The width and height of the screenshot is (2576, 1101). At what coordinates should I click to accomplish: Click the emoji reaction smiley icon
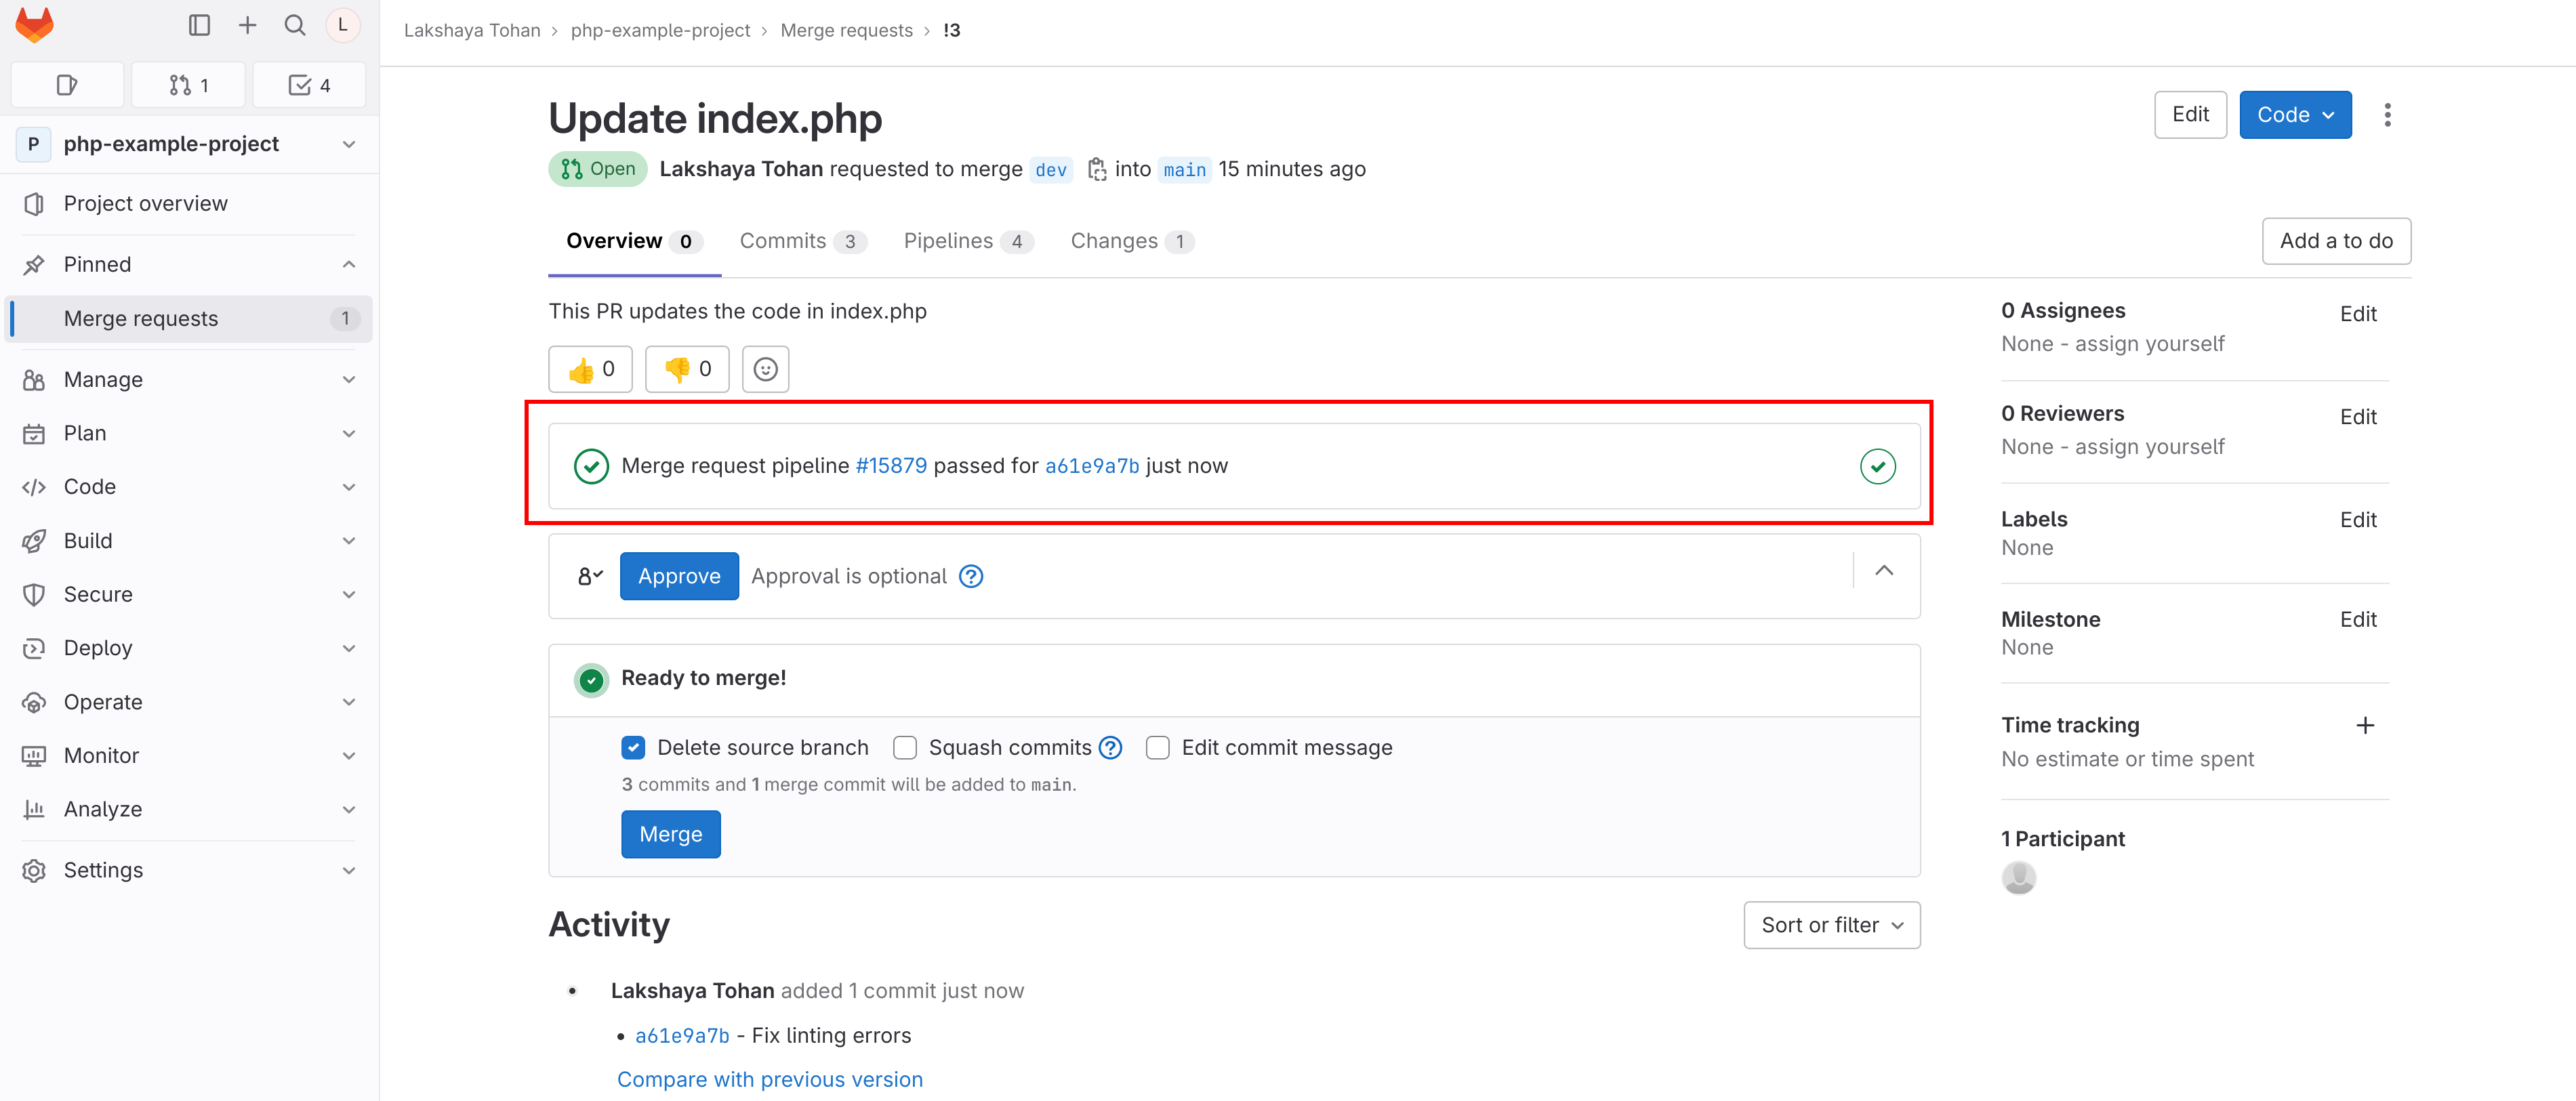766,368
